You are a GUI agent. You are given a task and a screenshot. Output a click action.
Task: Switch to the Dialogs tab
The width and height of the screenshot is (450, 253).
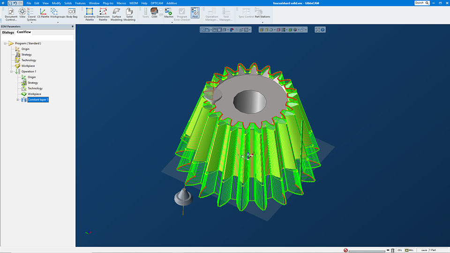8,32
